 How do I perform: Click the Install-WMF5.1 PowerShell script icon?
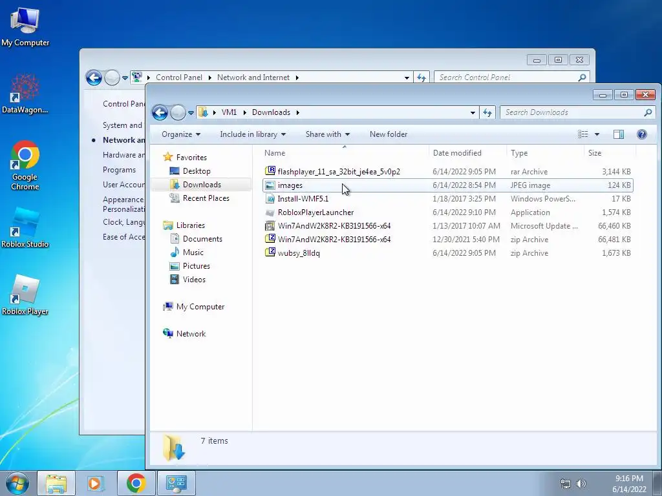[270, 199]
